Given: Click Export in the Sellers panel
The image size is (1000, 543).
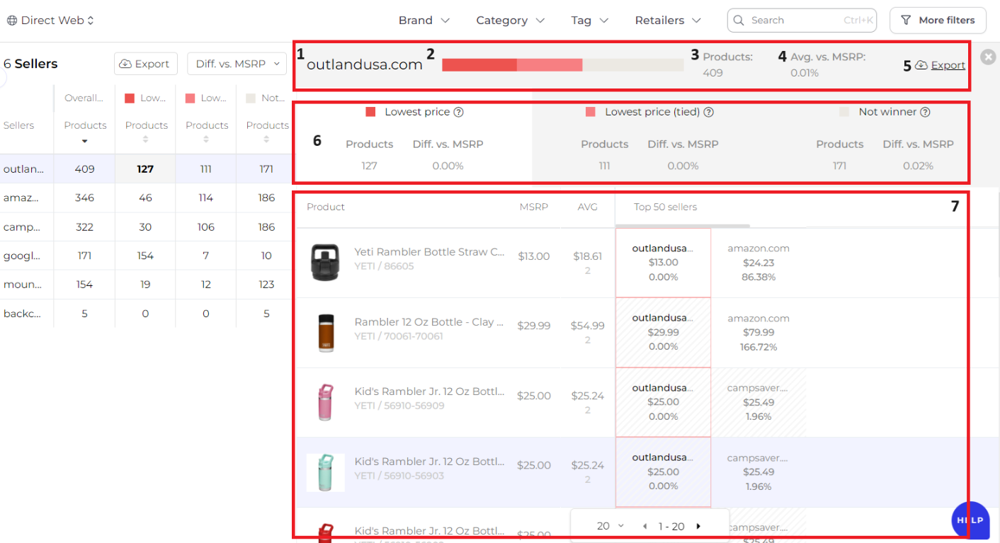Looking at the screenshot, I should [145, 64].
